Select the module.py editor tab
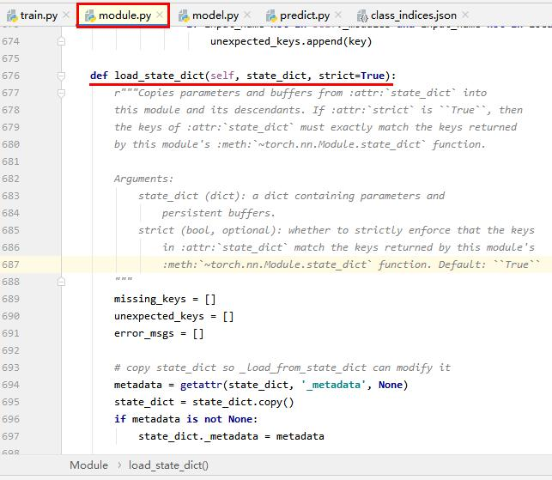The image size is (552, 480). pyautogui.click(x=124, y=15)
